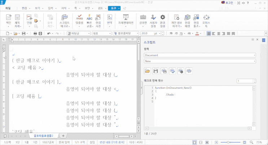The image size is (268, 145).
Task: Expand the undo history dropdown arrow
Action: tap(52, 34)
